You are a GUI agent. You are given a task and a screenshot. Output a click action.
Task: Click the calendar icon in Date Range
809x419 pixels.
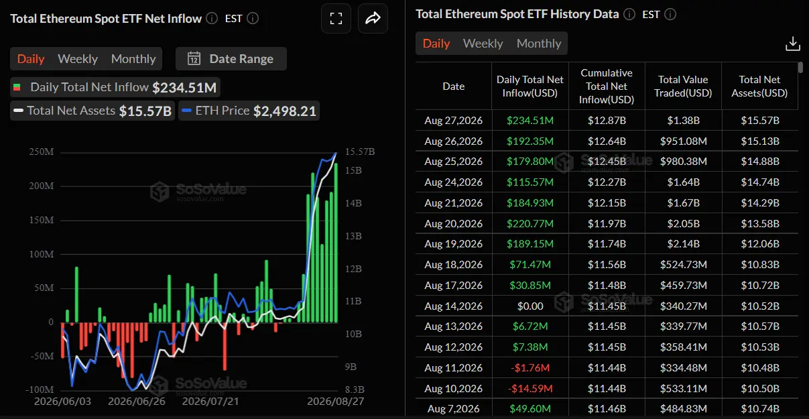click(x=194, y=58)
